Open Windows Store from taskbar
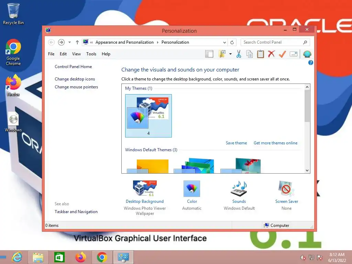This screenshot has width=352, height=264. click(x=59, y=257)
